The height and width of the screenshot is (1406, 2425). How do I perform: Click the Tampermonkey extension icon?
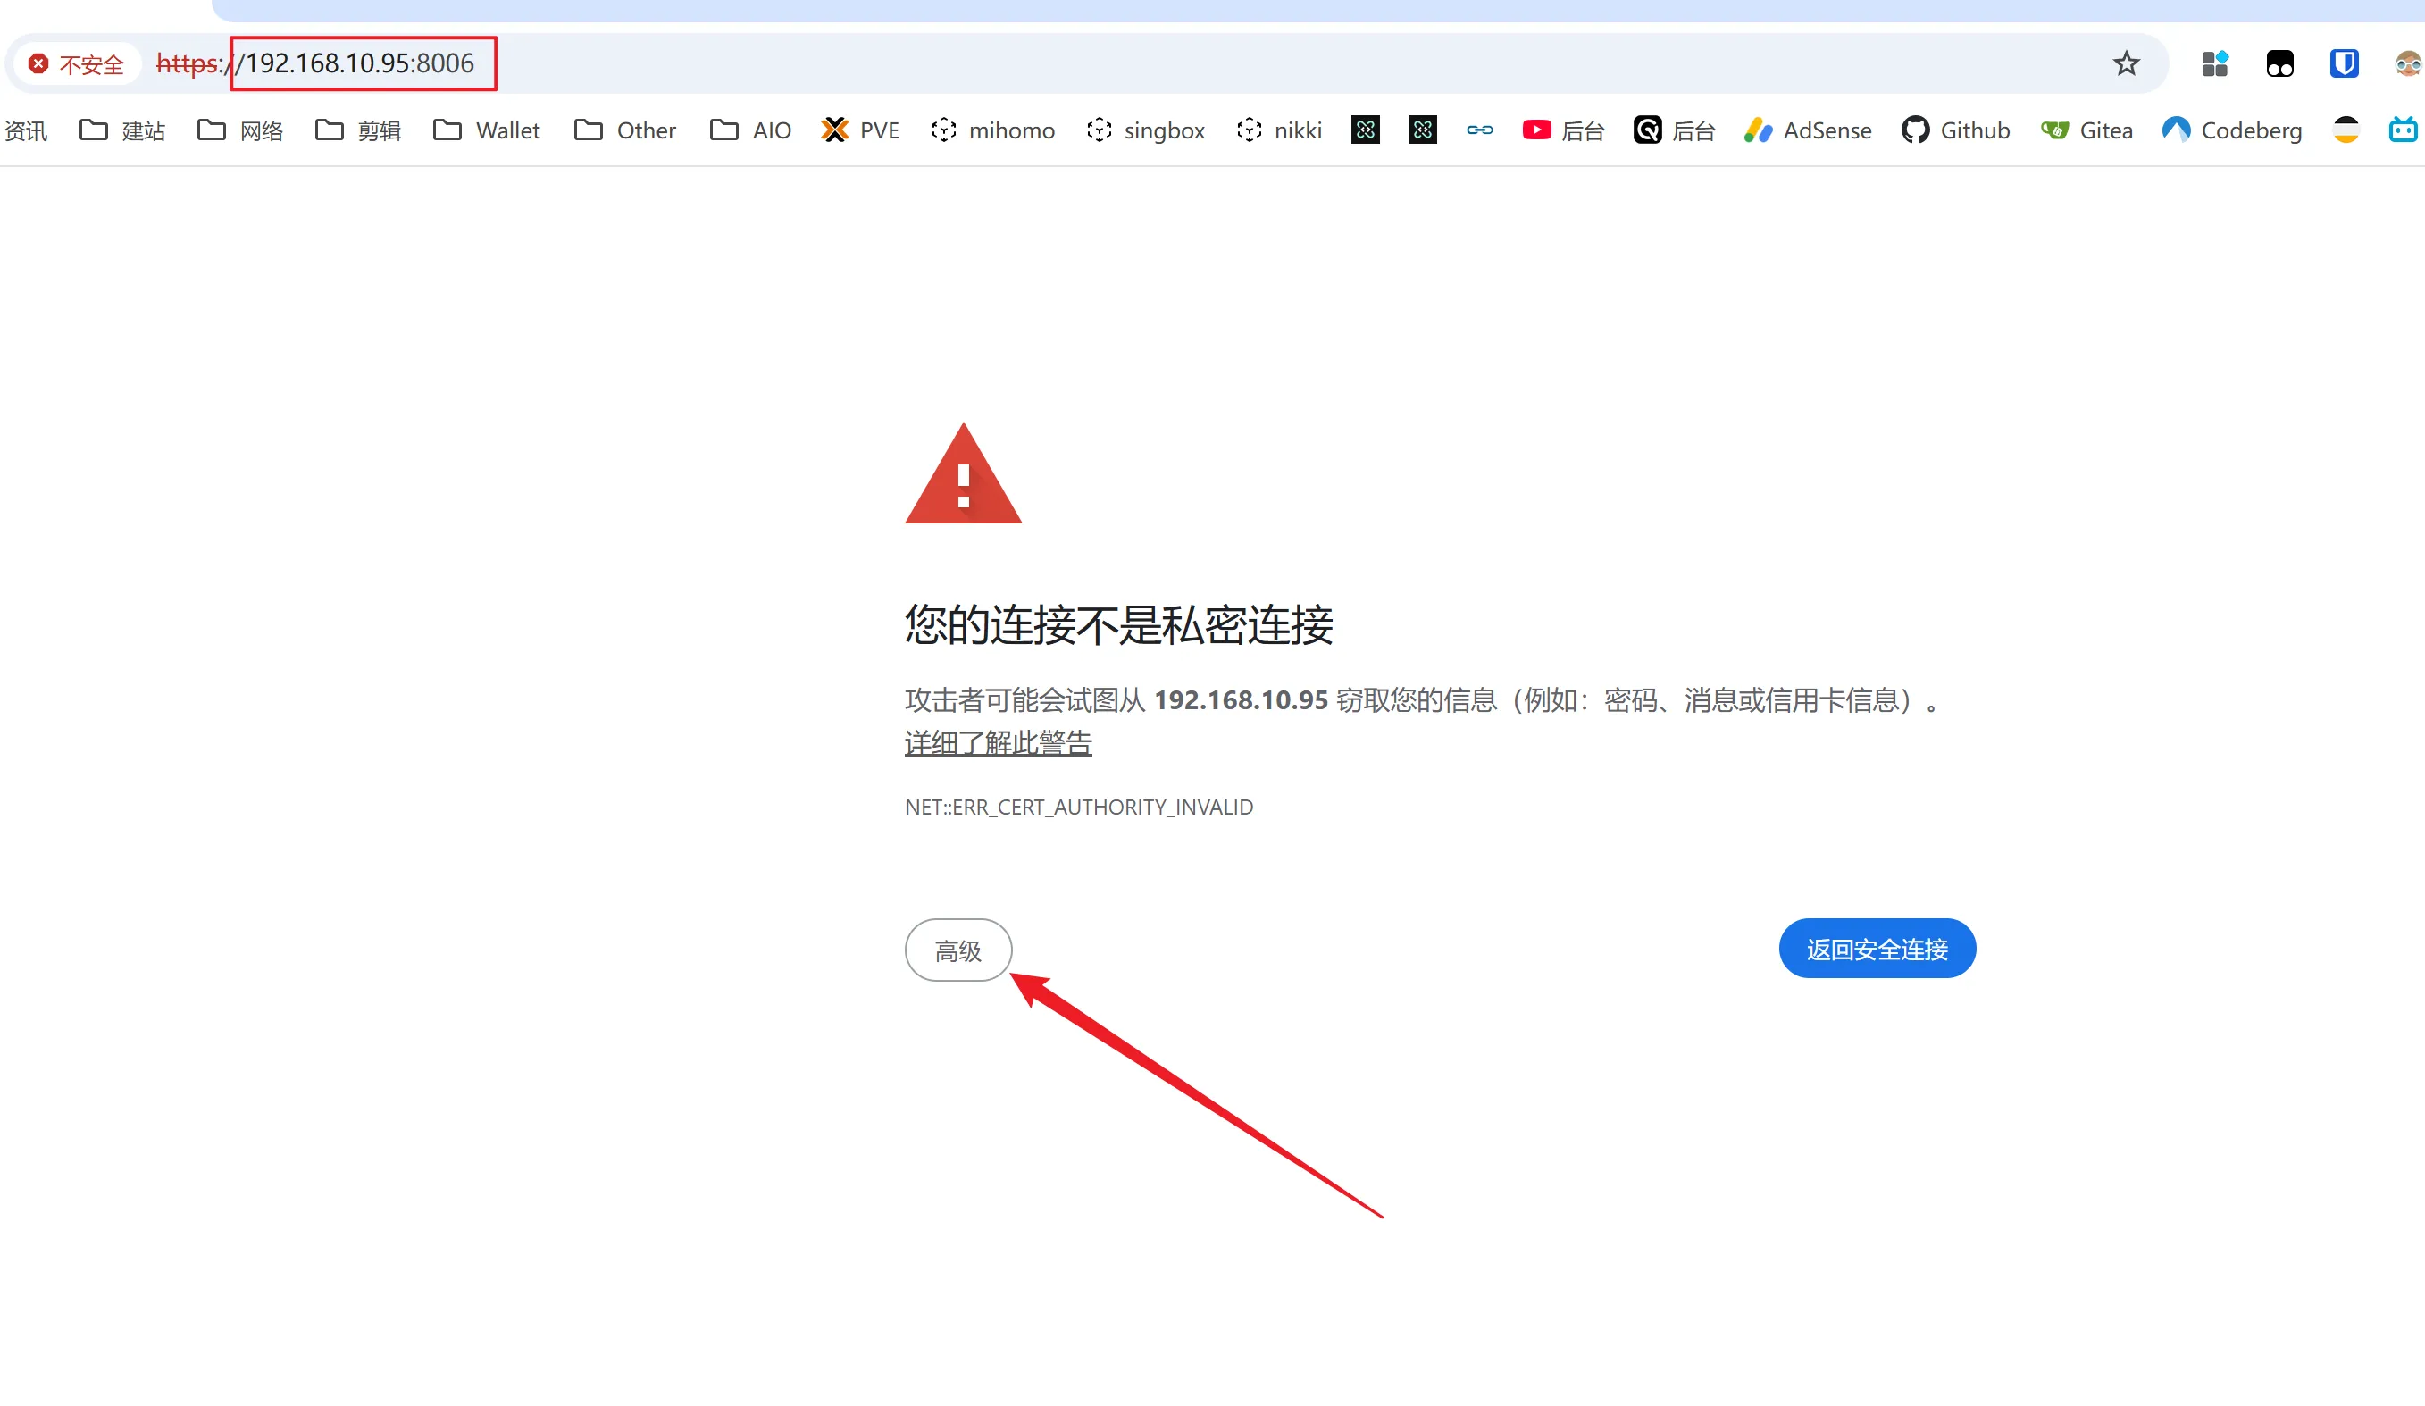[x=2279, y=63]
